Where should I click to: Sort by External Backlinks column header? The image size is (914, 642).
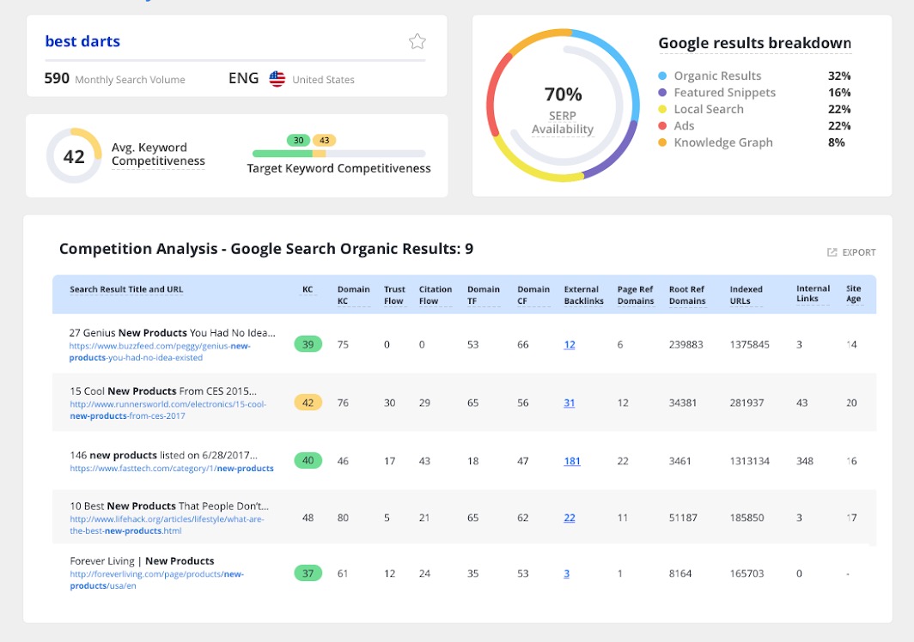point(583,294)
